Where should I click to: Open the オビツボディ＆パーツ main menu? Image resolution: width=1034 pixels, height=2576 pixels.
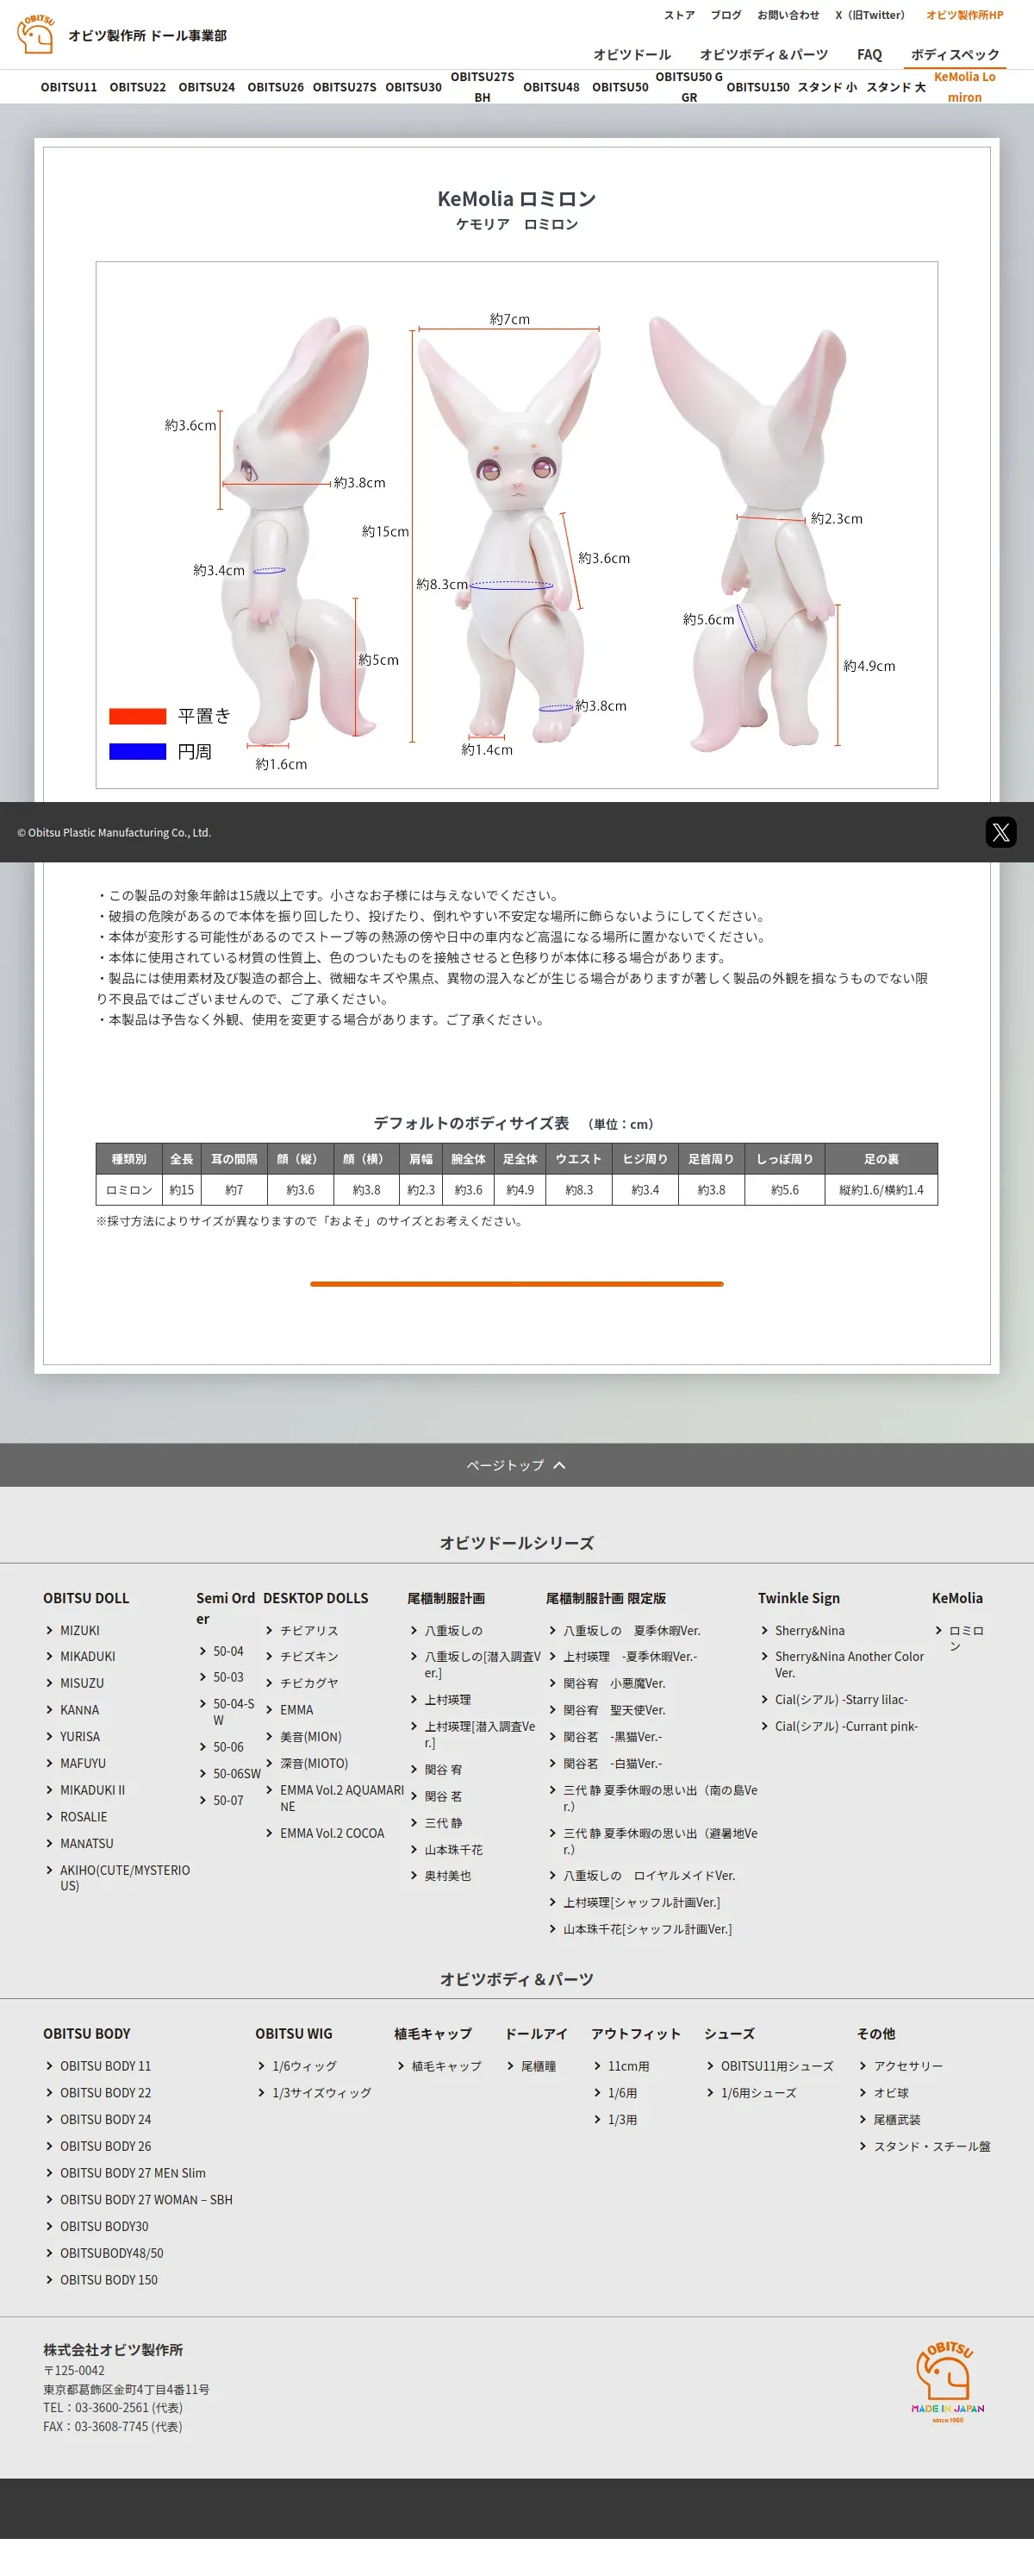coord(763,54)
